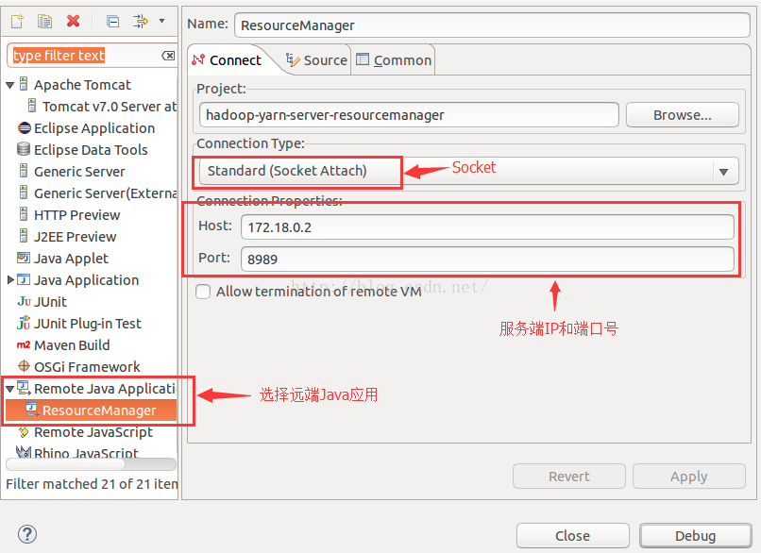Click the Eclipse Application sphere icon
Screen dimensions: 761x553
24,128
